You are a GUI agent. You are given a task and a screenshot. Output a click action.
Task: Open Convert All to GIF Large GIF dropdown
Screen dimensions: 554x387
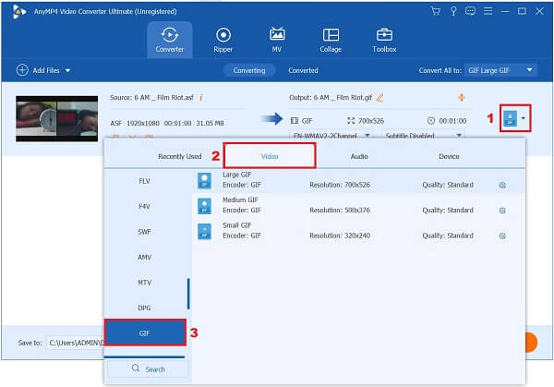pos(500,70)
